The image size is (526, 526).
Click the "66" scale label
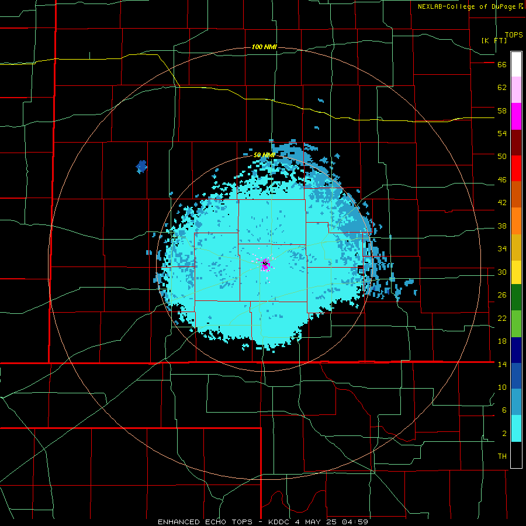pyautogui.click(x=502, y=65)
